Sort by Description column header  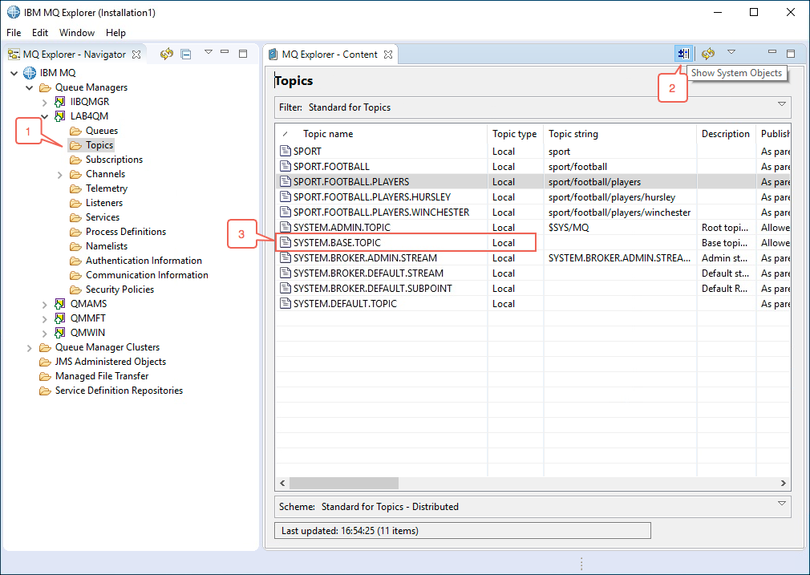[x=725, y=134]
